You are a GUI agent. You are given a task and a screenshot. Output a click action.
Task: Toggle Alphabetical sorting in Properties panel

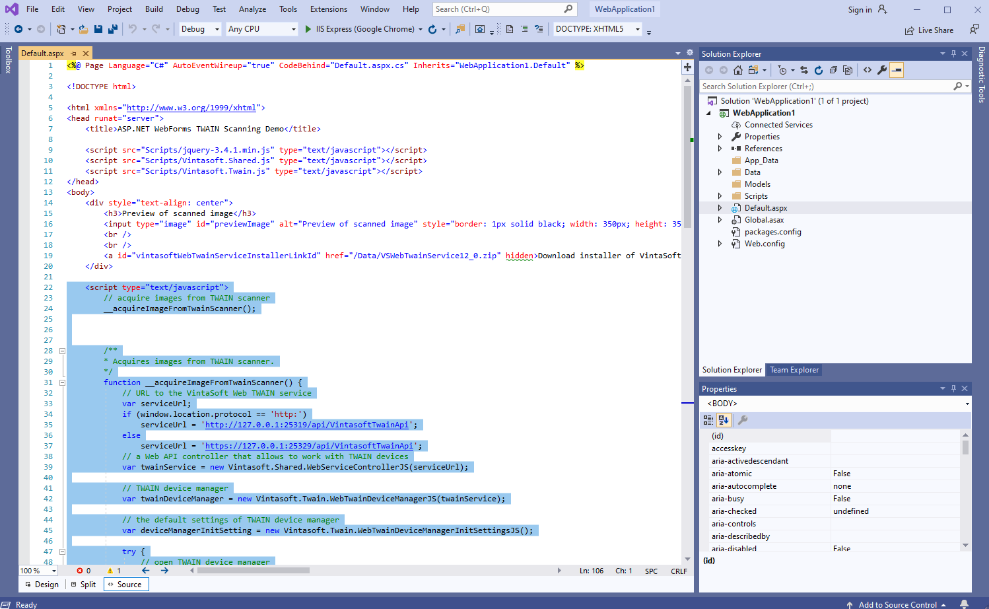724,420
